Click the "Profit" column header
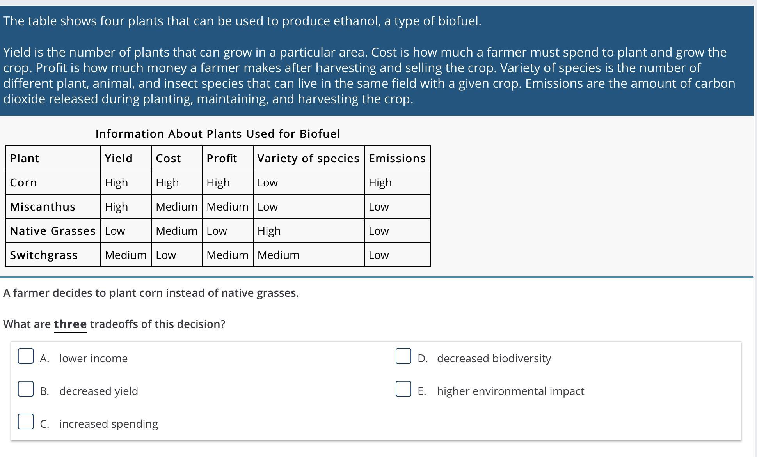 [x=222, y=158]
